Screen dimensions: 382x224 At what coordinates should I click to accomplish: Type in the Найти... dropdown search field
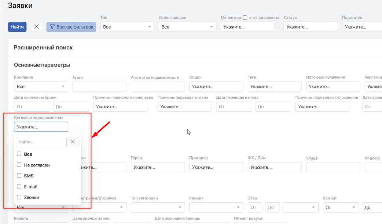tap(41, 142)
